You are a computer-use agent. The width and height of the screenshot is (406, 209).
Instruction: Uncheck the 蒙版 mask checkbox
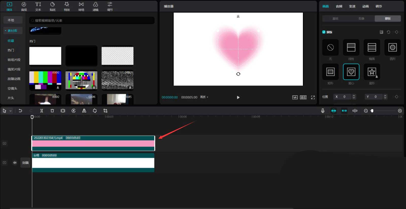pyautogui.click(x=324, y=32)
